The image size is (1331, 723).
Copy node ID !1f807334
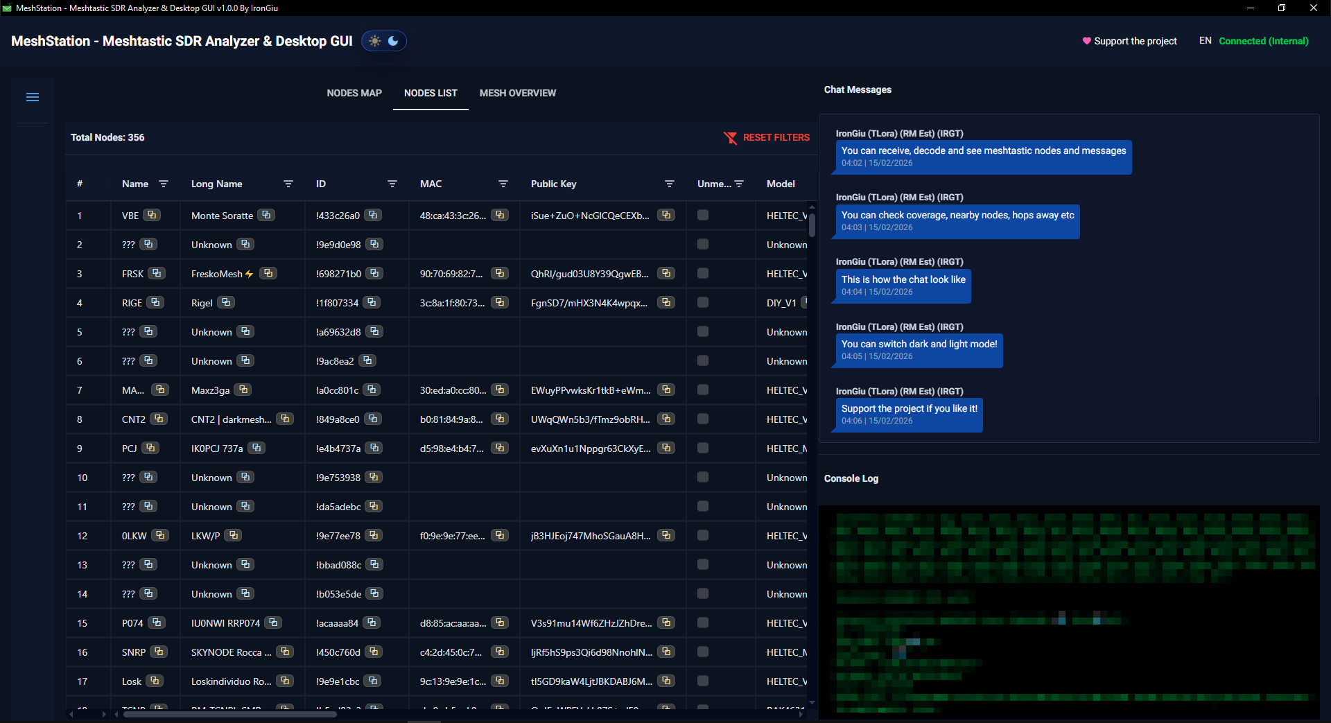372,302
